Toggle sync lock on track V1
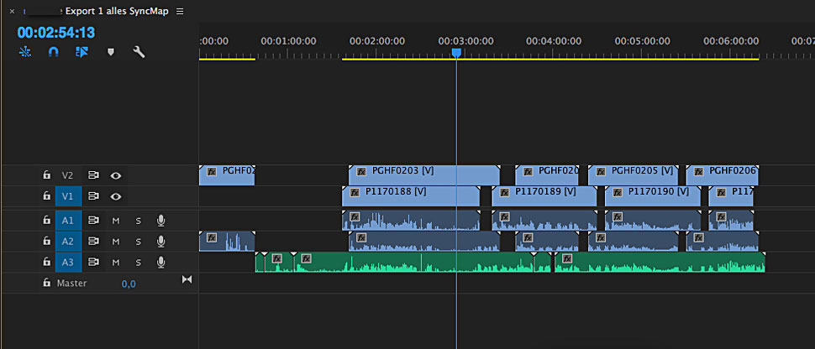Image resolution: width=815 pixels, height=349 pixels. point(93,196)
